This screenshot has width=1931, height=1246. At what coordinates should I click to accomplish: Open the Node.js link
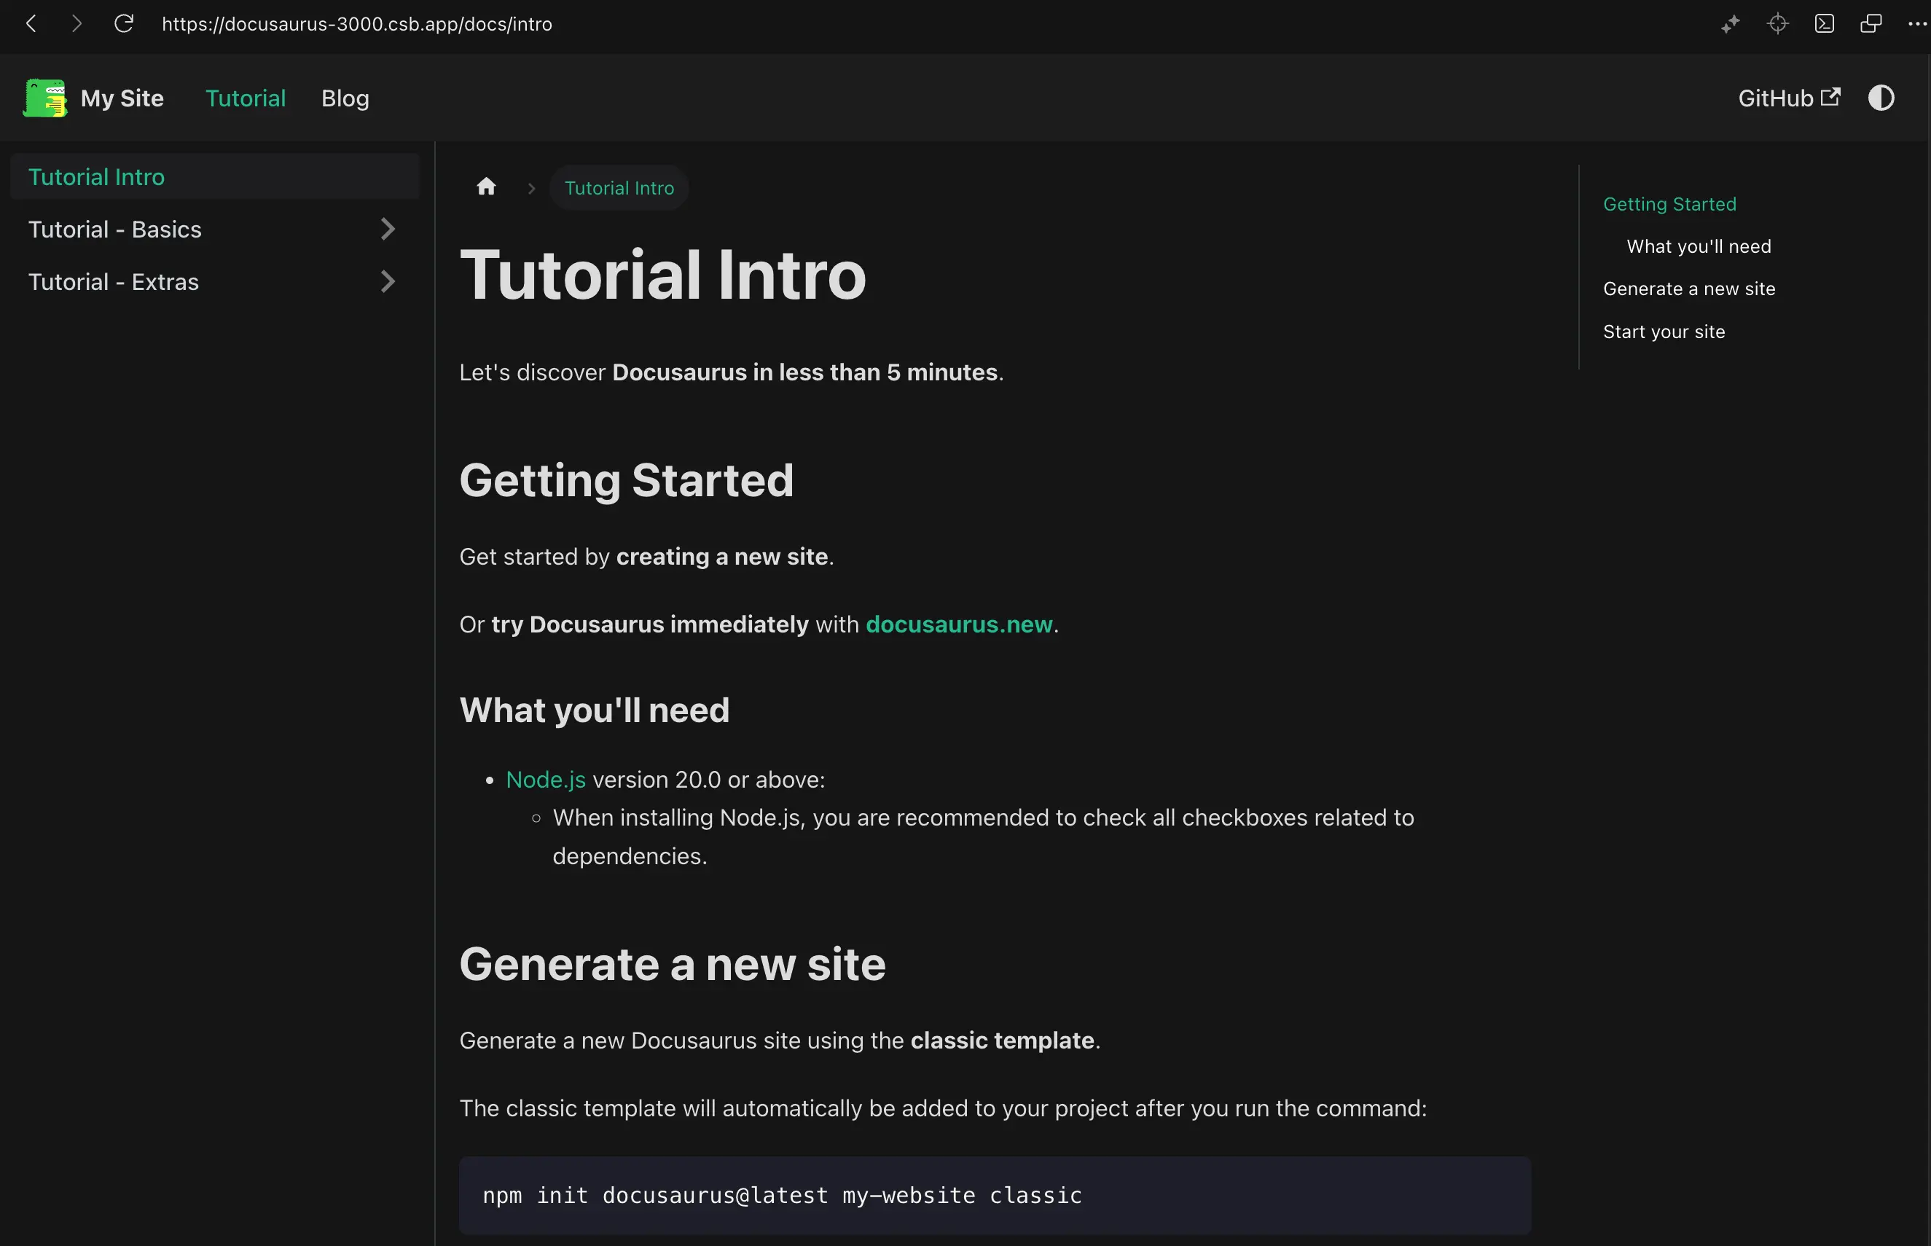point(545,779)
